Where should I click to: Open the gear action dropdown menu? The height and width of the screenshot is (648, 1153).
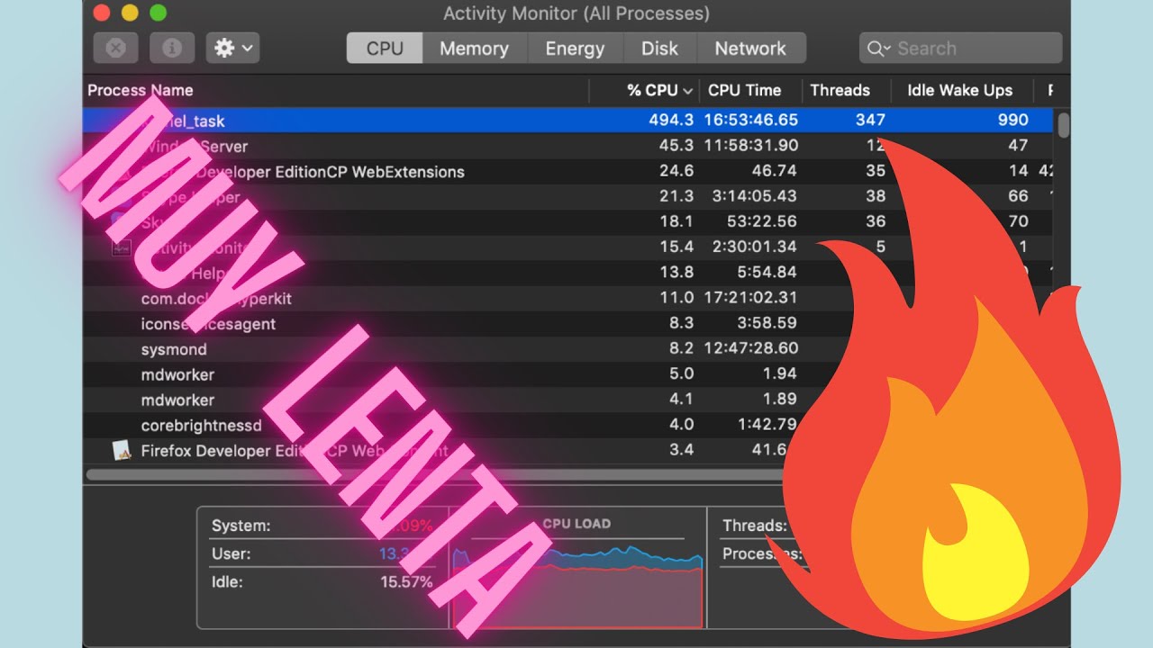232,48
